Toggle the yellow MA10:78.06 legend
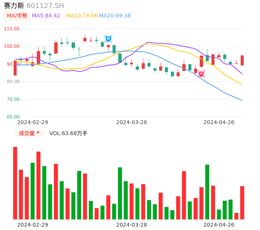 (81, 16)
